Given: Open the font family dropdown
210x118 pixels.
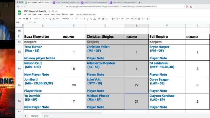Looking at the screenshot, I should 67,19.
